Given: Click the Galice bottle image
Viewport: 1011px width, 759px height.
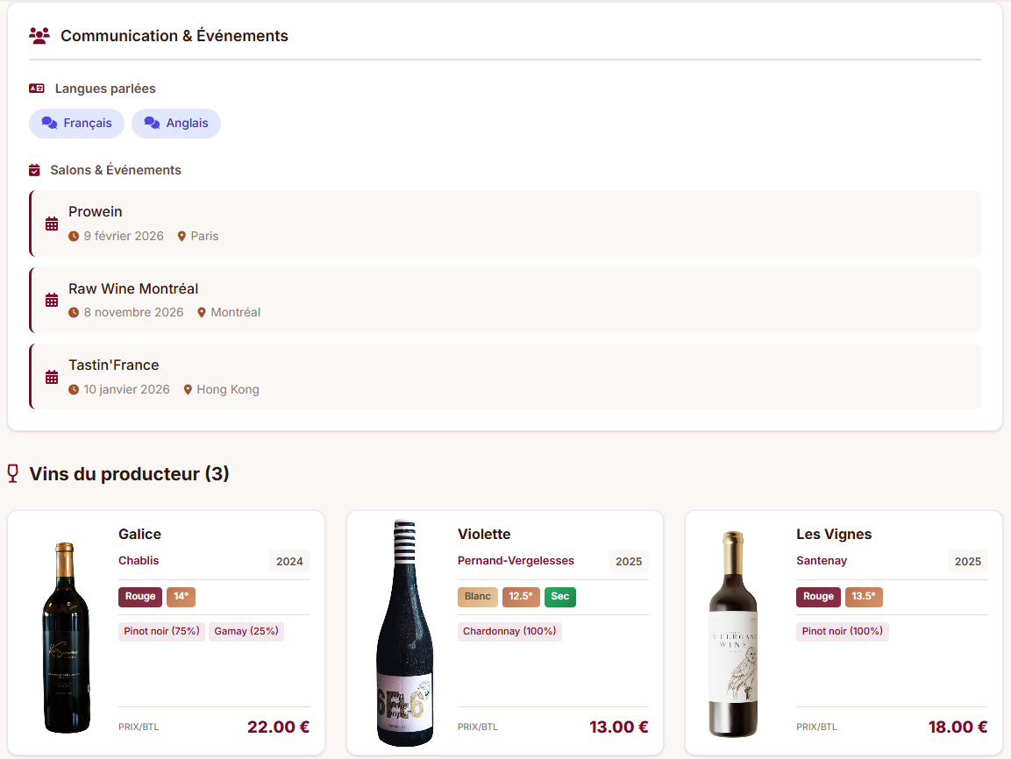Looking at the screenshot, I should (x=66, y=637).
